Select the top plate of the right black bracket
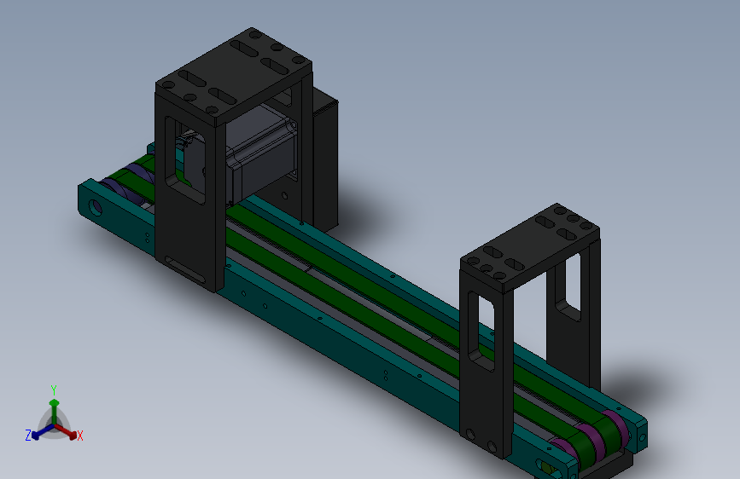The image size is (740, 479). point(530,246)
